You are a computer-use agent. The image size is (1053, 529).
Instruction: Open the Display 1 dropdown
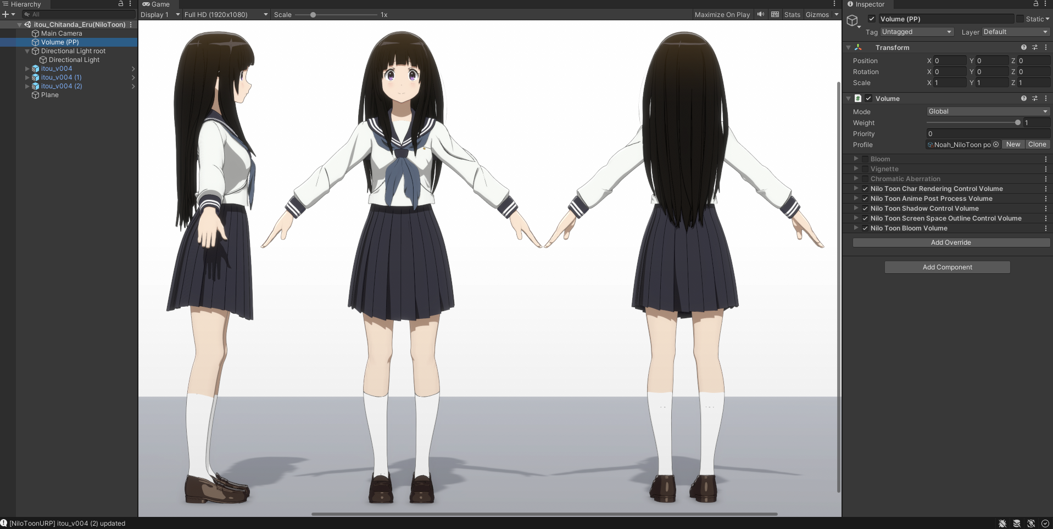pyautogui.click(x=160, y=15)
